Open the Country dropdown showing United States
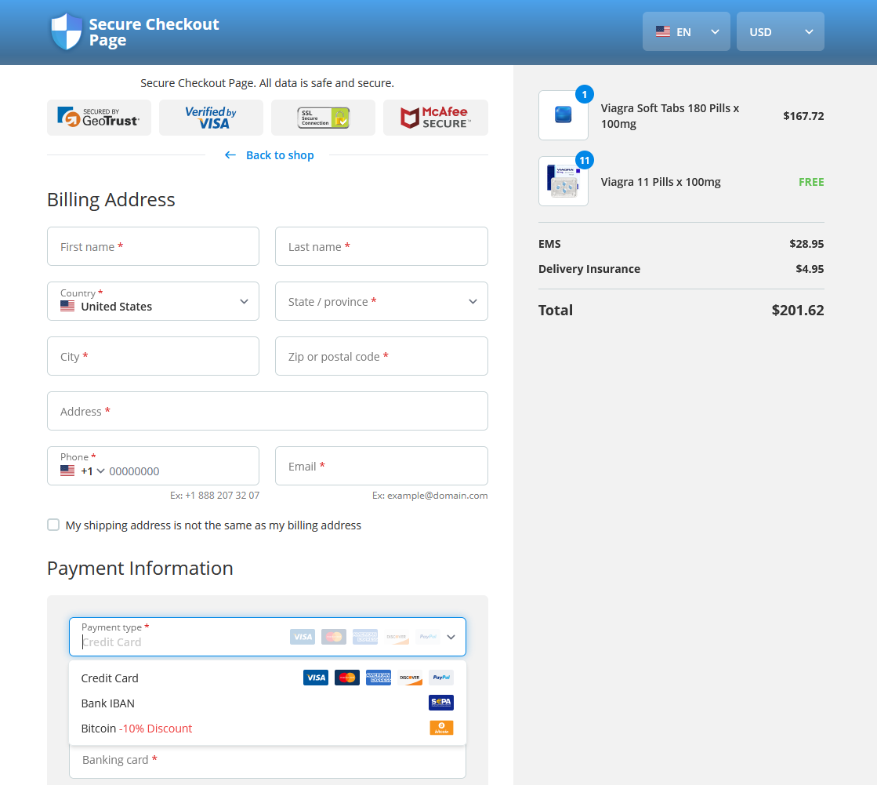The image size is (877, 785). pos(154,301)
